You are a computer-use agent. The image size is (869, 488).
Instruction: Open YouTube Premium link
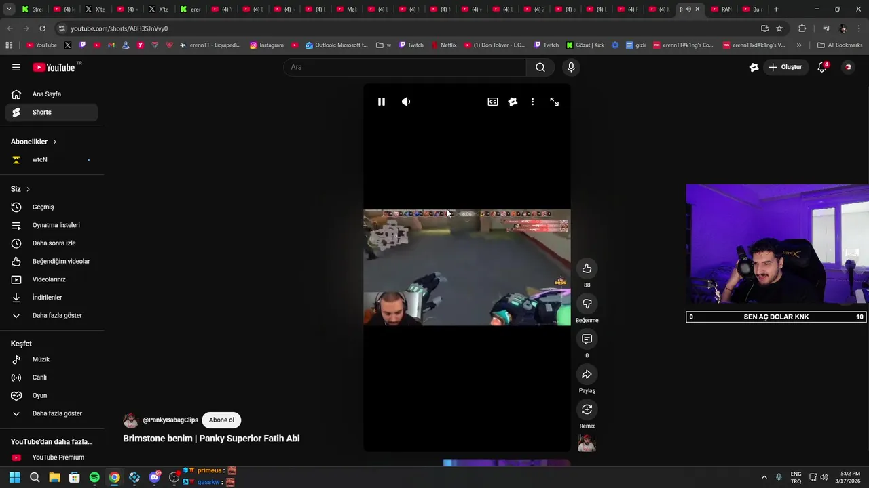tap(52, 457)
